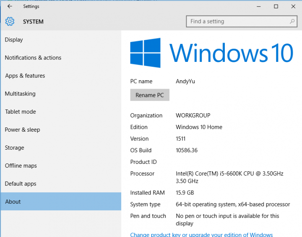Screen dimensions: 302x237
Task: Click the Settings window title text
Action: pyautogui.click(x=31, y=6)
